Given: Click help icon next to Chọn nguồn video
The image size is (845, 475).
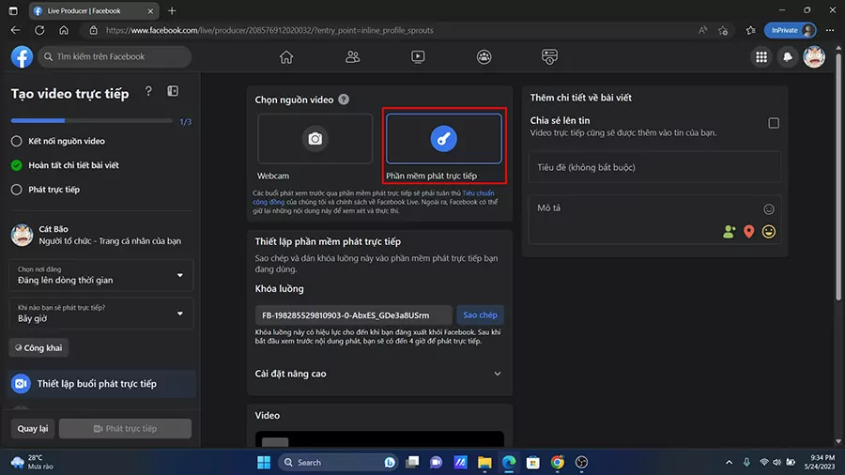Looking at the screenshot, I should (x=344, y=100).
